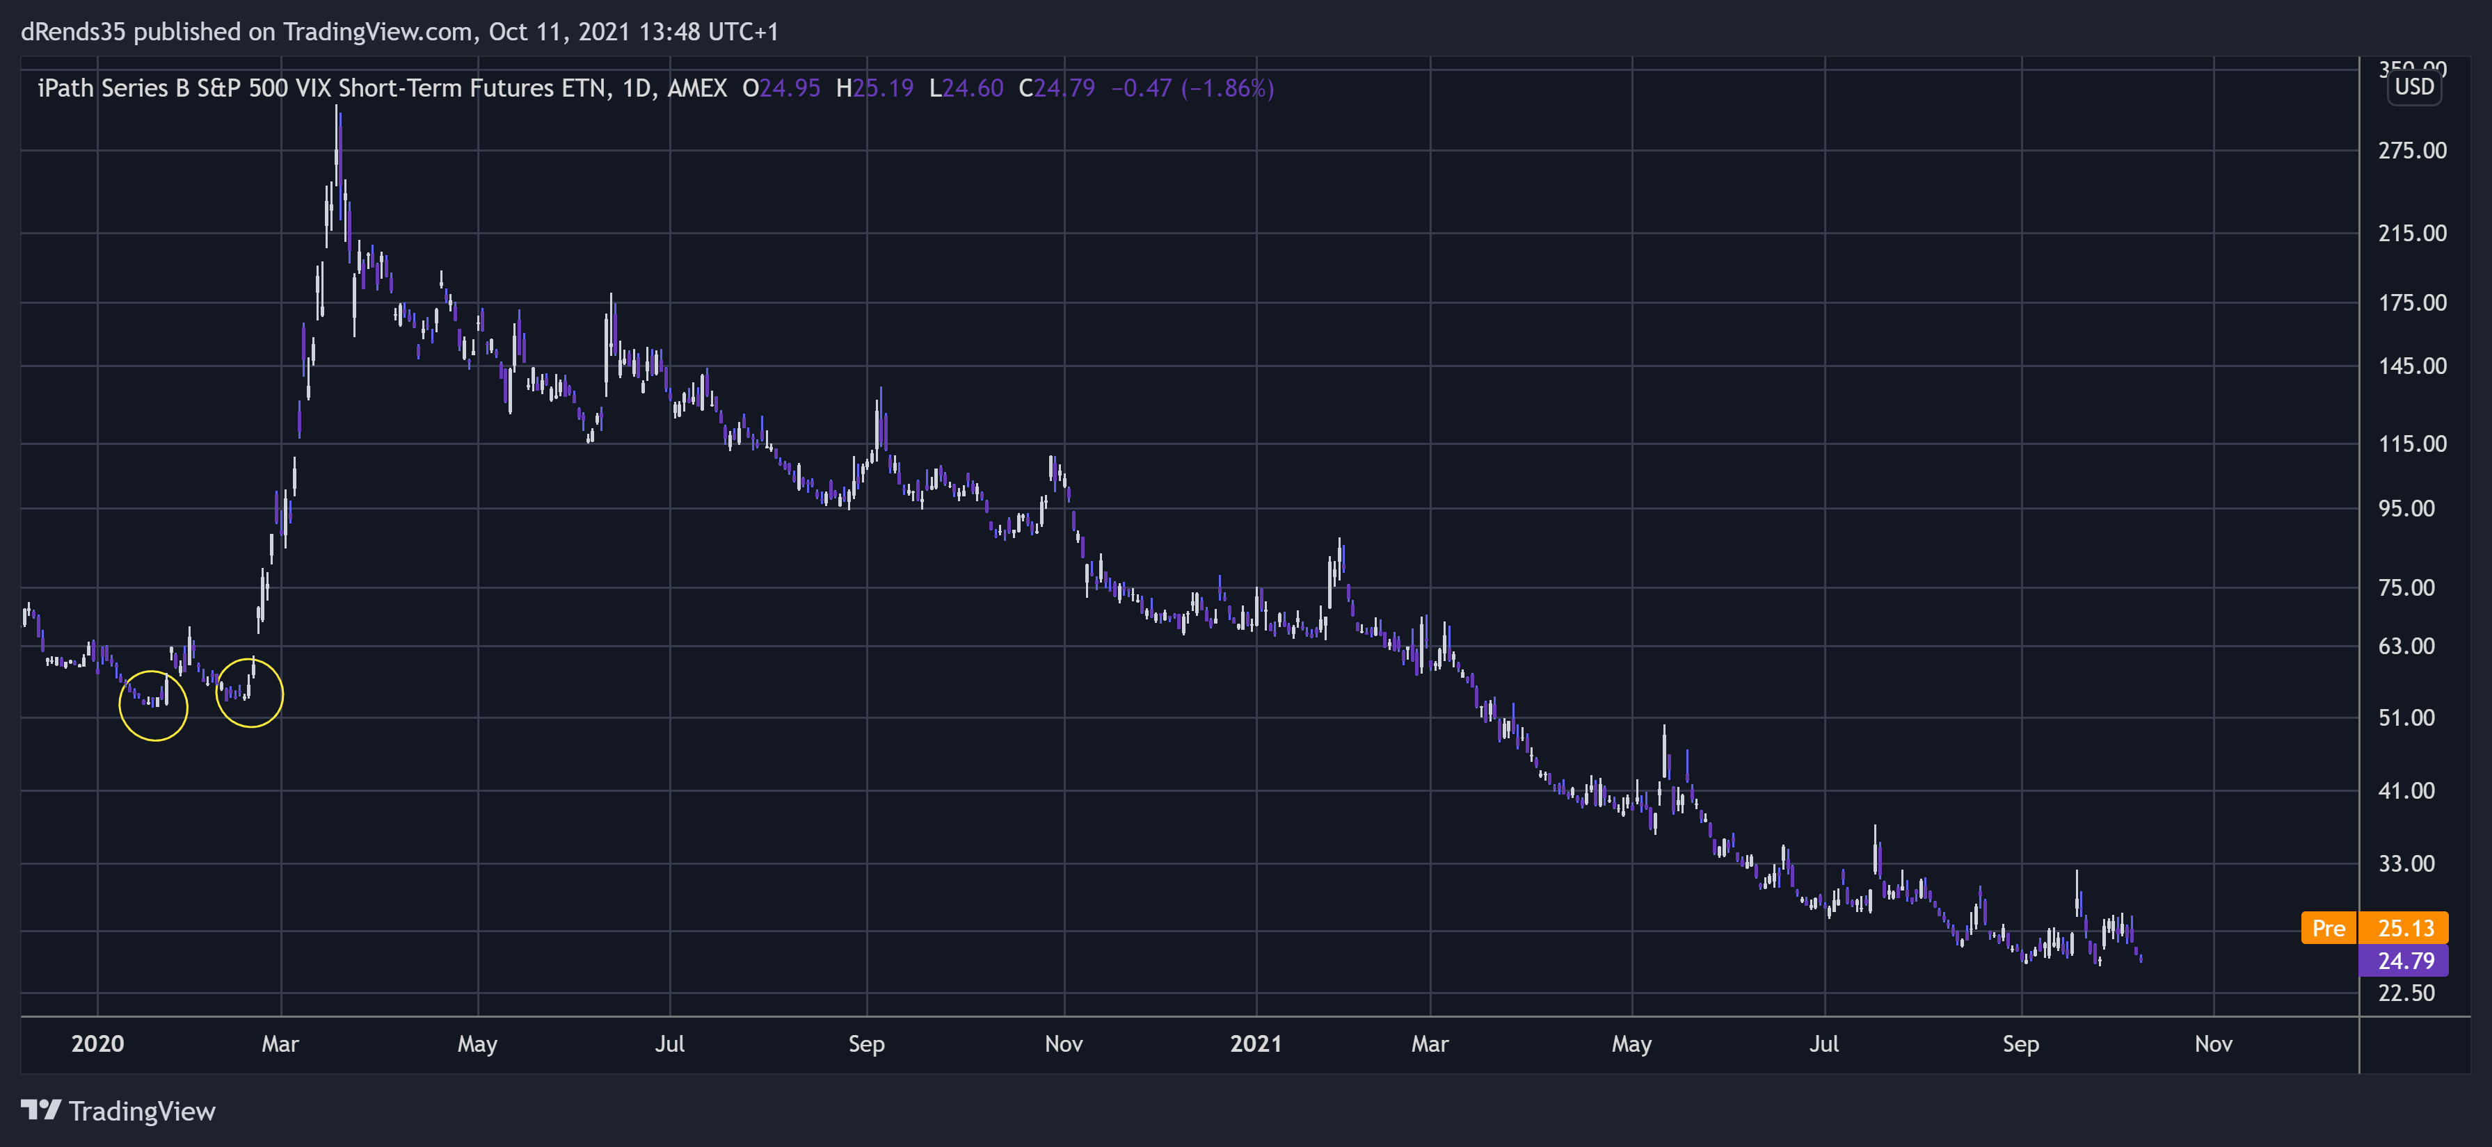Click the iPath Series B chart title
The height and width of the screenshot is (1147, 2492).
click(x=382, y=88)
